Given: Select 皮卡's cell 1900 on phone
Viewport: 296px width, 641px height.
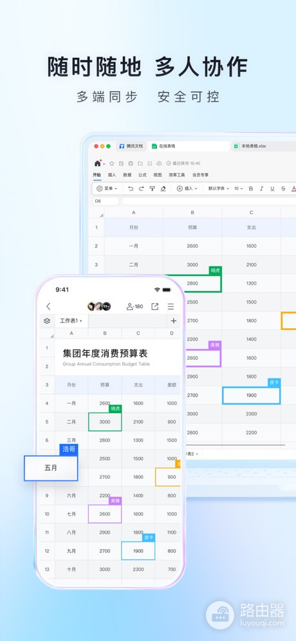Looking at the screenshot, I should tap(138, 551).
